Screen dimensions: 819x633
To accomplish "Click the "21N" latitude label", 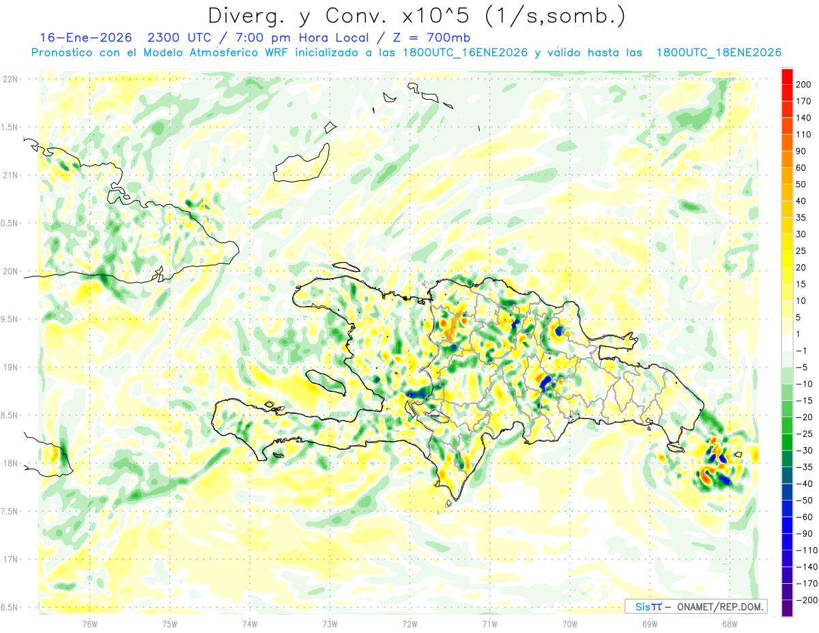I will [10, 175].
